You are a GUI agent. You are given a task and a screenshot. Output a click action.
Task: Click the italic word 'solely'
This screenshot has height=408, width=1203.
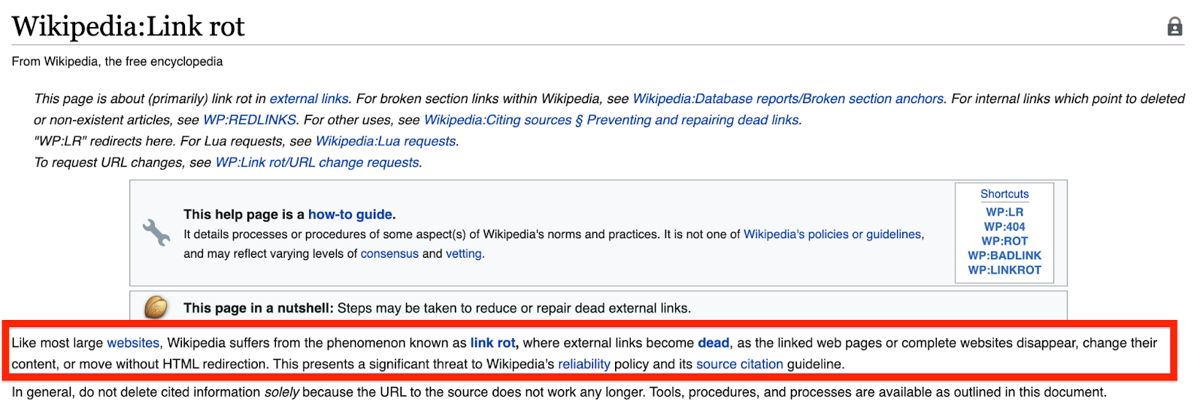coord(281,392)
